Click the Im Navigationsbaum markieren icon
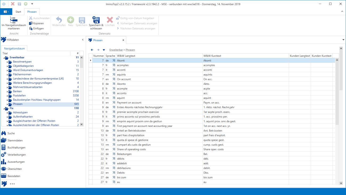 [x=14, y=20]
